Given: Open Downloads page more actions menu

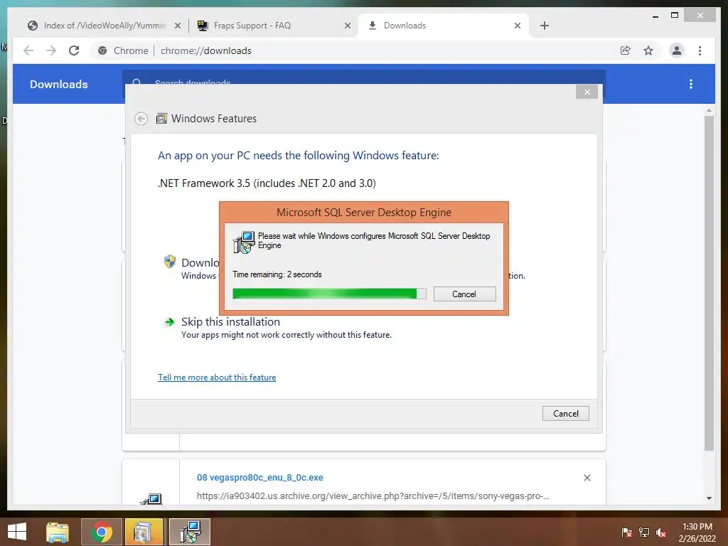Looking at the screenshot, I should point(691,84).
